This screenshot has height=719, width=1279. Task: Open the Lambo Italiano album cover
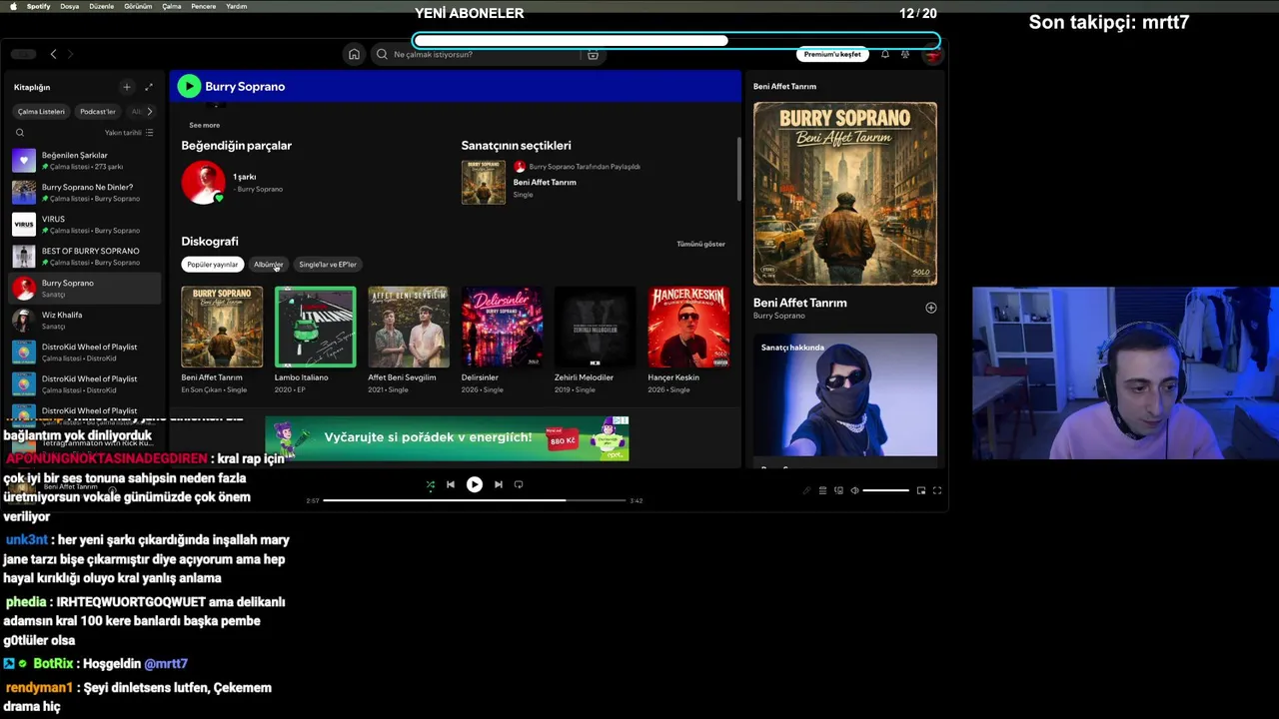point(315,328)
